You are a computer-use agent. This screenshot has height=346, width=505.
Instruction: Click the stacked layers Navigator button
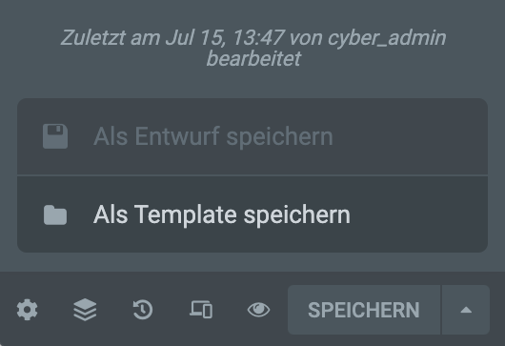tap(85, 310)
